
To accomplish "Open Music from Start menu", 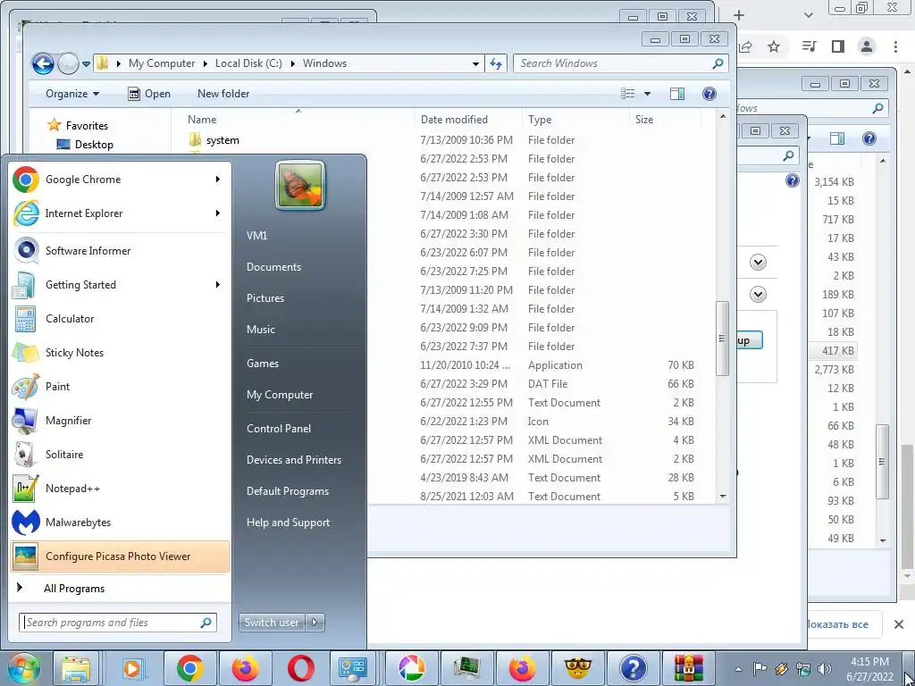I will (x=260, y=330).
